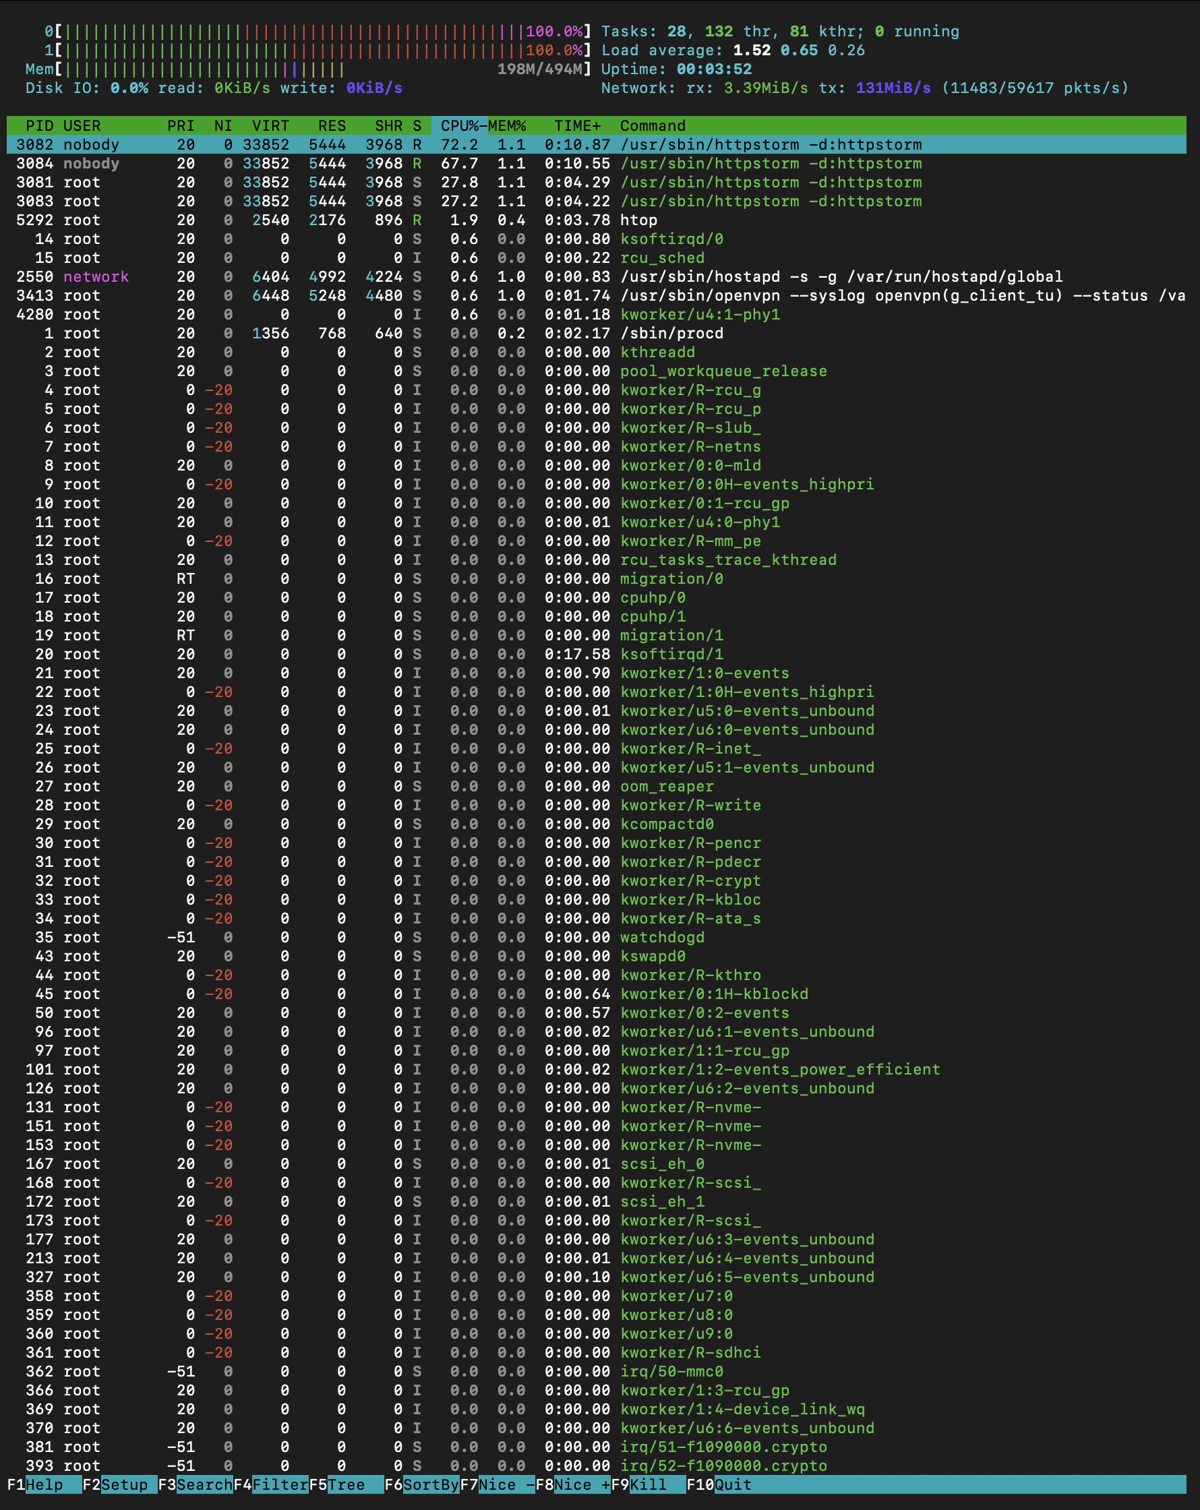
Task: Select the htop process row
Action: coord(638,220)
